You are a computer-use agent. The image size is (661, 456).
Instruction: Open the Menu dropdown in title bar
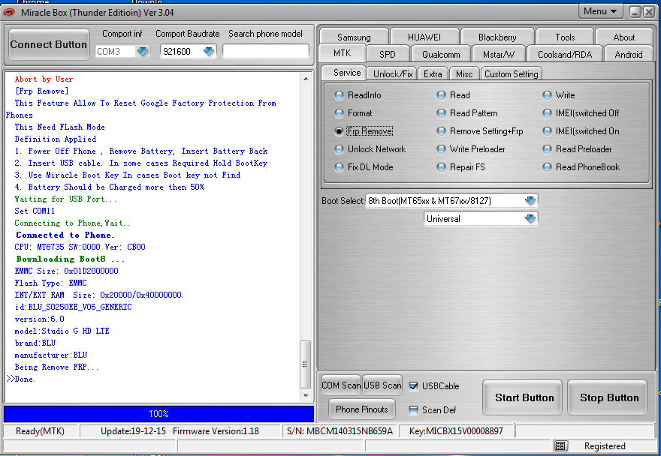click(600, 11)
